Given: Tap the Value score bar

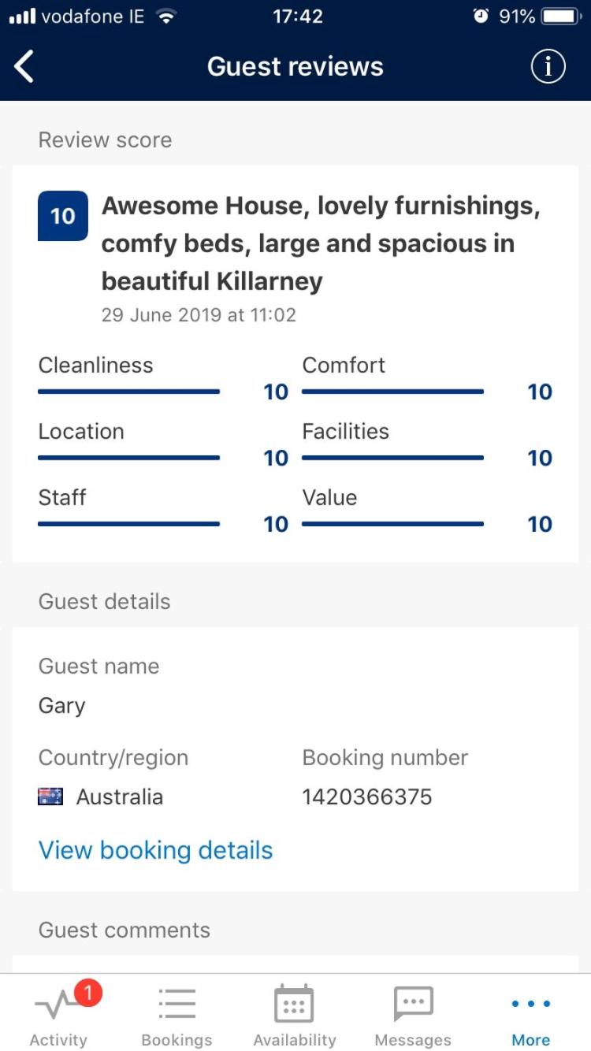Looking at the screenshot, I should [392, 524].
